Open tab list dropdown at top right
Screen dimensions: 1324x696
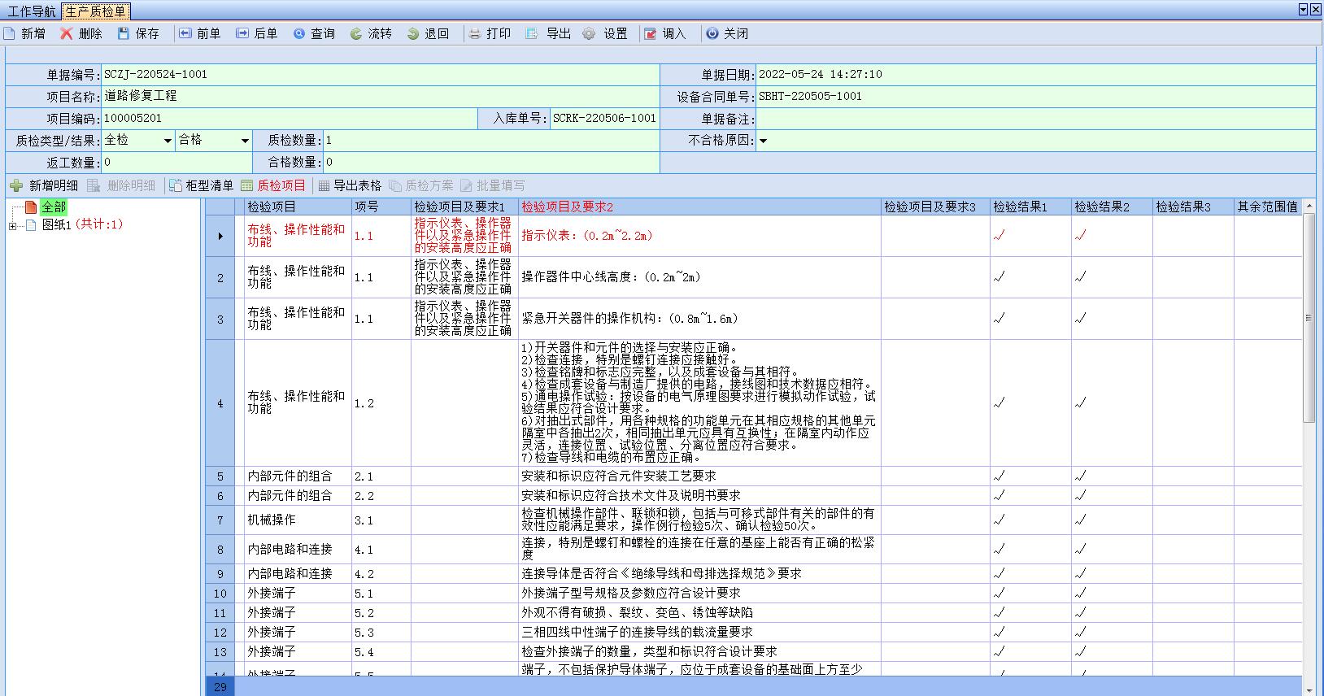(x=1303, y=10)
